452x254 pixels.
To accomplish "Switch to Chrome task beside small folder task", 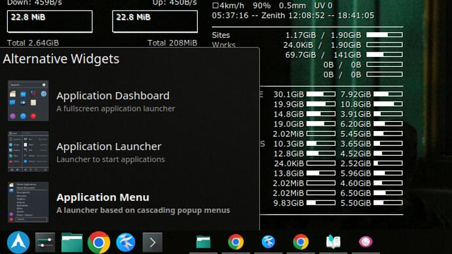I will (236, 242).
